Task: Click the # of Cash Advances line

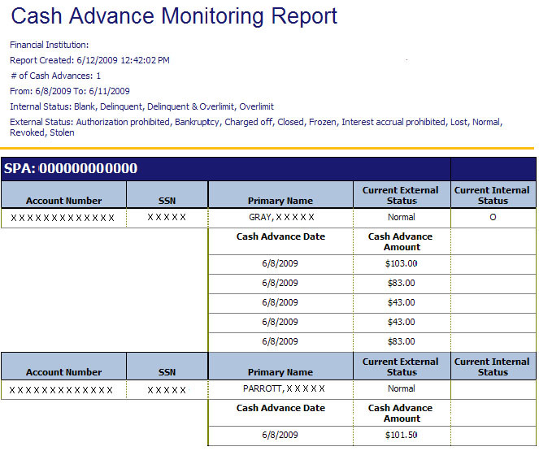Action: (55, 76)
